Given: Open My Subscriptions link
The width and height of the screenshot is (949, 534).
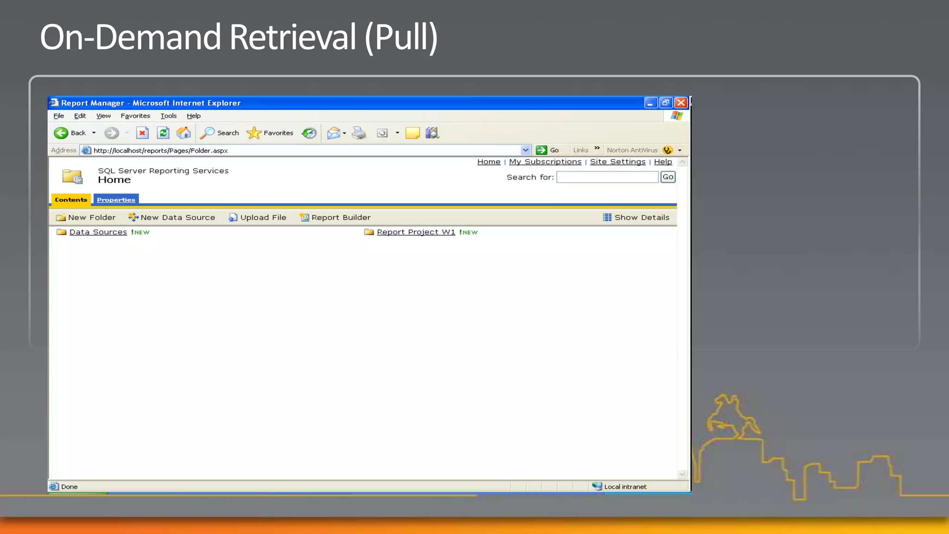Looking at the screenshot, I should pos(545,162).
